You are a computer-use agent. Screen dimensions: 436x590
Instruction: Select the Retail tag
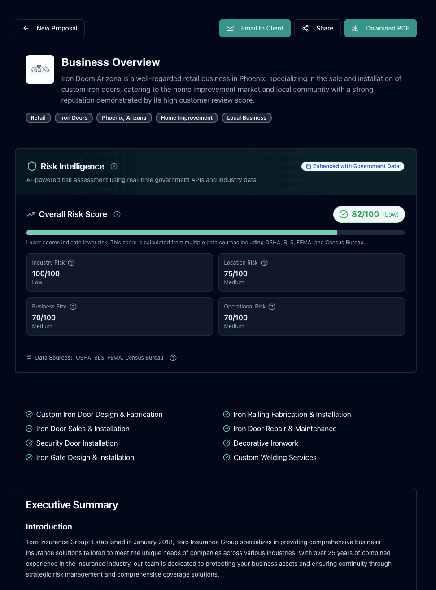pyautogui.click(x=38, y=117)
